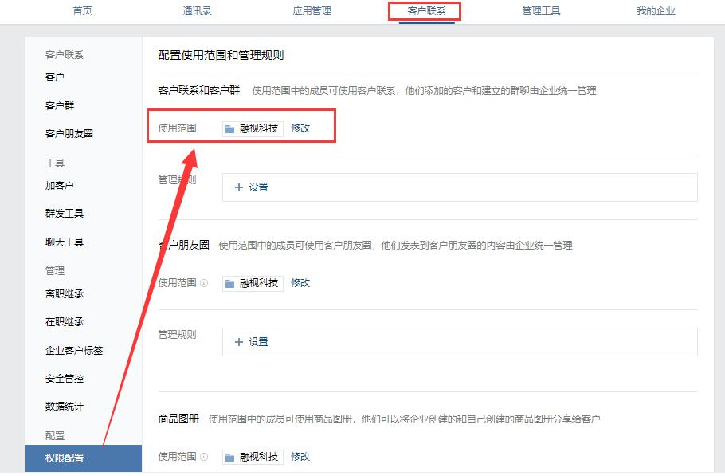Click 设置 rule button under 客户朋友圈
Viewport: 725px width, 476px height.
460,342
